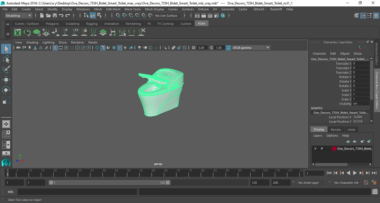Switch to the Render layer tab
Image resolution: width=380 pixels, height=203 pixels.
click(x=336, y=129)
